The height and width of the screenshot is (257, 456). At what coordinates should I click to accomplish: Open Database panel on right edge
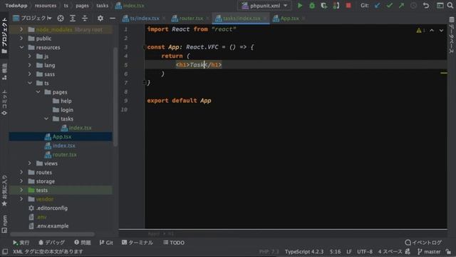coord(451,35)
